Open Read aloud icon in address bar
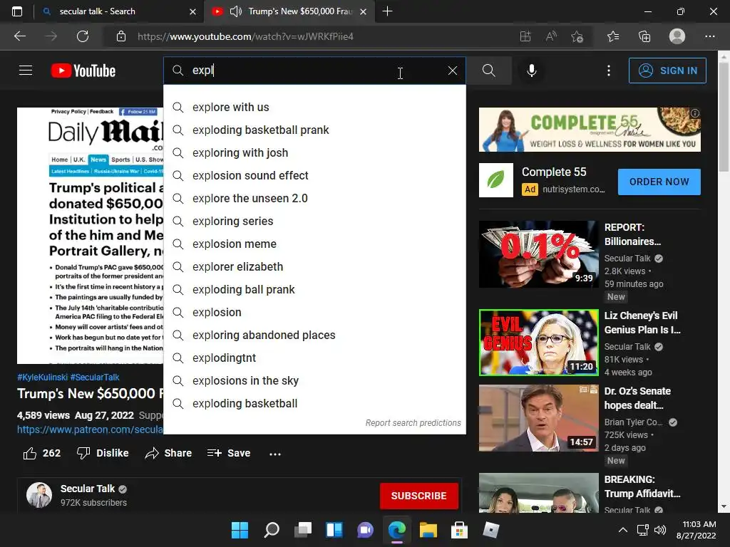Screen dimensions: 730x547 pyautogui.click(x=551, y=36)
